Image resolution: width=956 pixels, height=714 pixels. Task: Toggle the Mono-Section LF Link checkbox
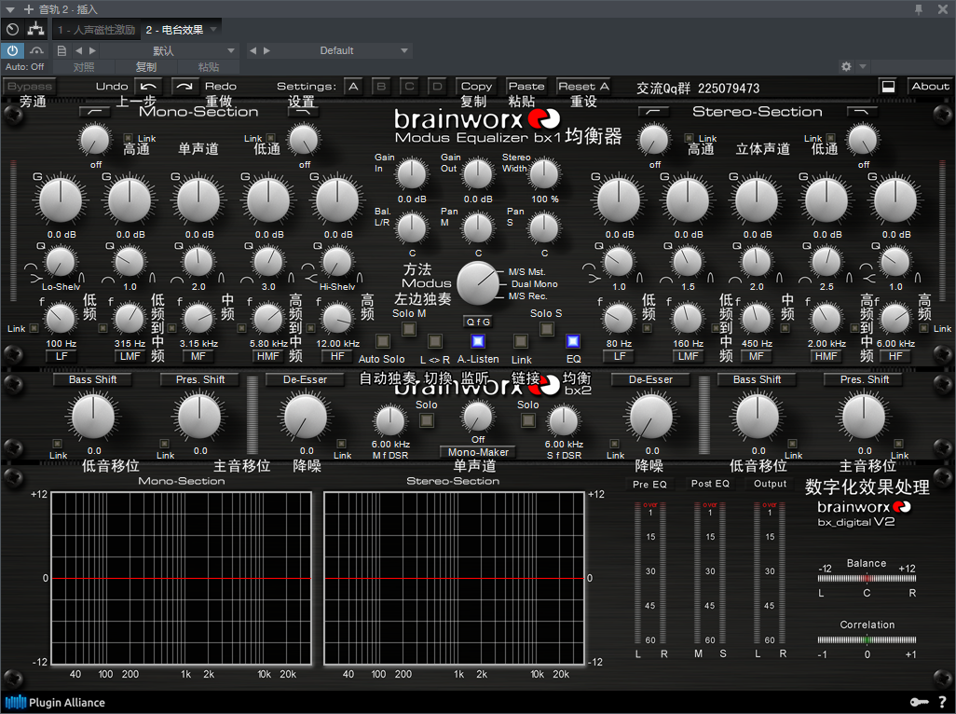click(x=34, y=329)
